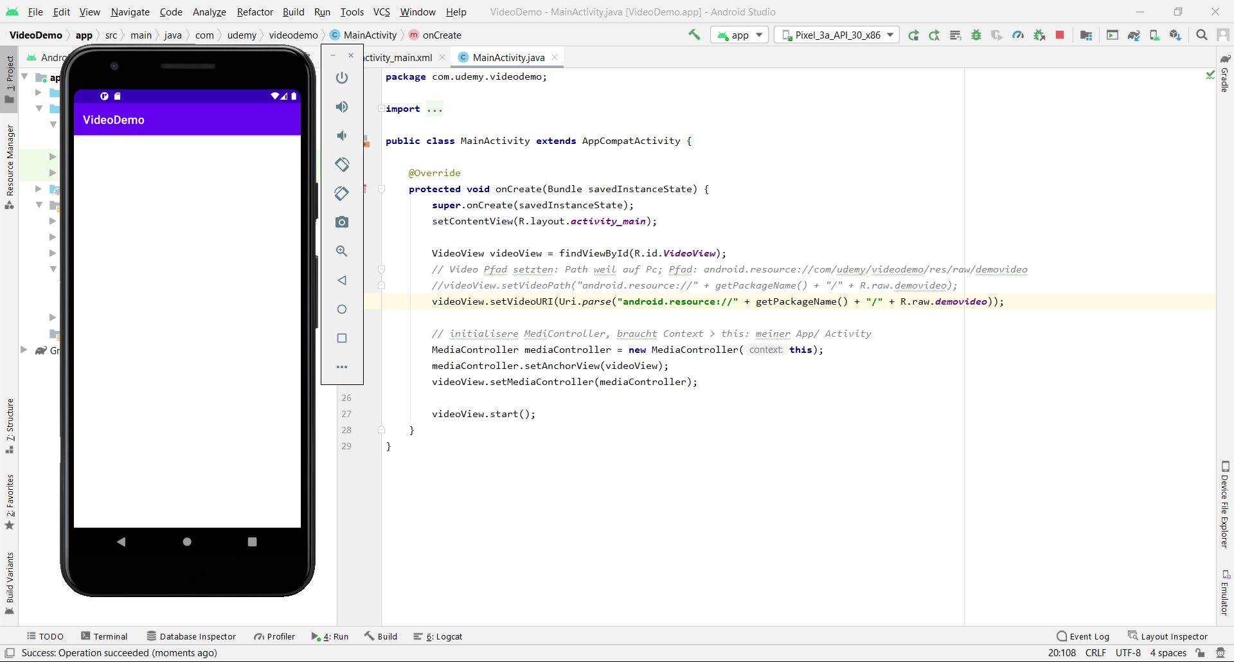The image size is (1234, 662).
Task: Toggle the Favorites tool window
Action: (9, 503)
